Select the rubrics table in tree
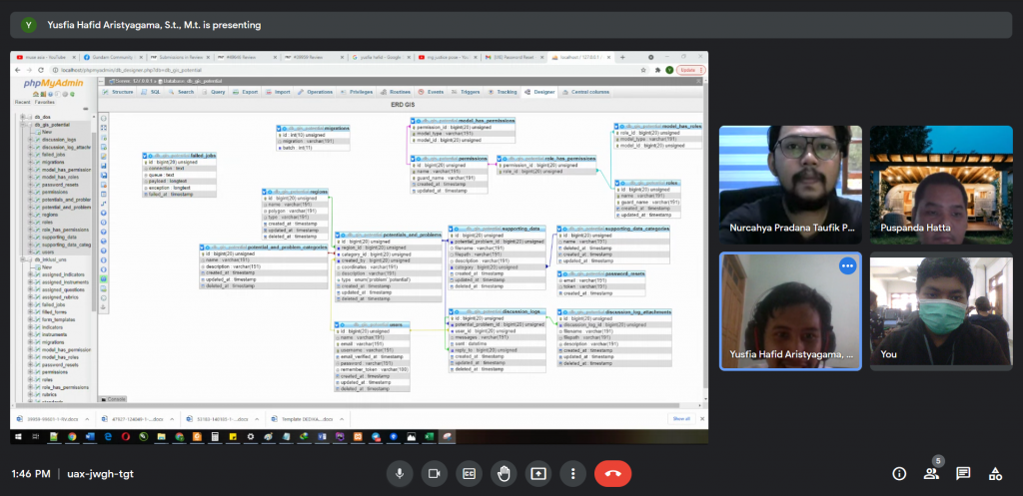Viewport: 1023px width, 496px height. pyautogui.click(x=50, y=394)
